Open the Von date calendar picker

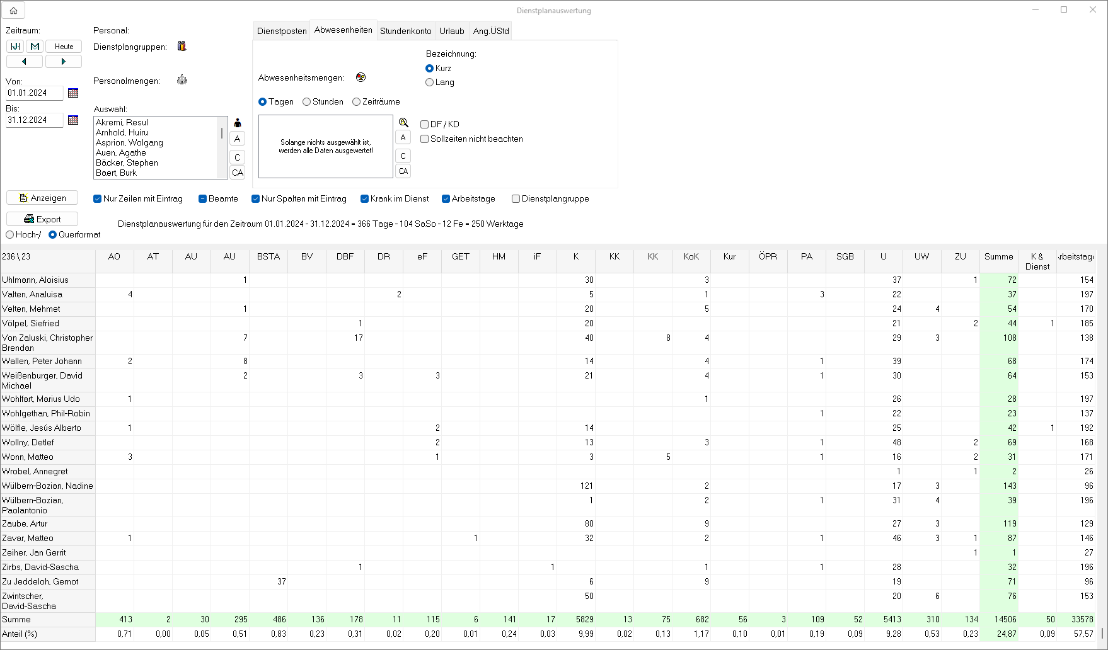(73, 93)
